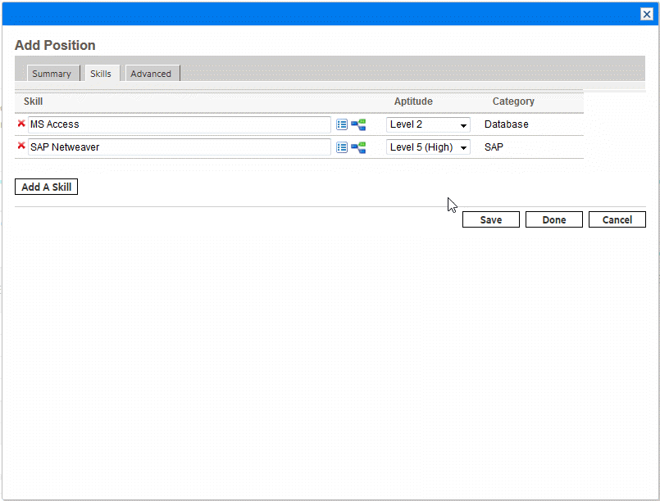Click the Skill column header
The width and height of the screenshot is (660, 501).
(34, 102)
